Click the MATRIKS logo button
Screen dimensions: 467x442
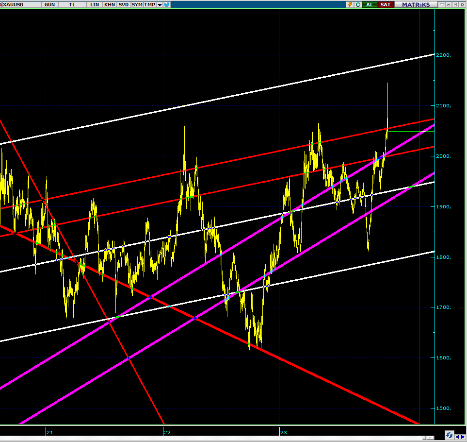(x=416, y=5)
